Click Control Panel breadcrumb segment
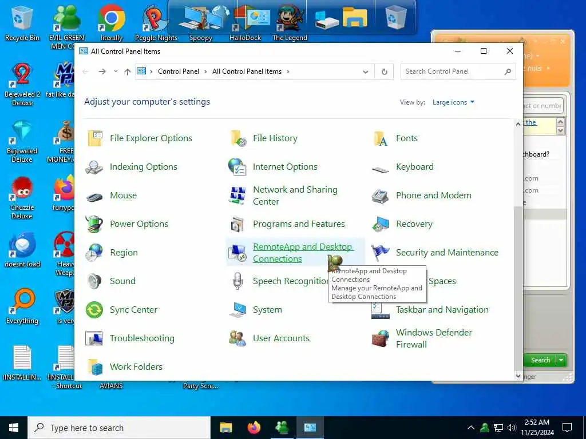The image size is (586, 439). 179,71
